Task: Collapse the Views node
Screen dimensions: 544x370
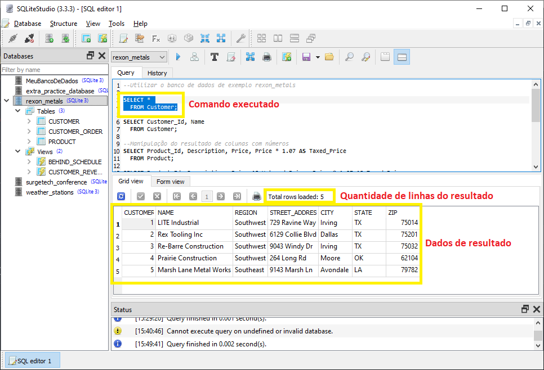Action: (x=17, y=151)
